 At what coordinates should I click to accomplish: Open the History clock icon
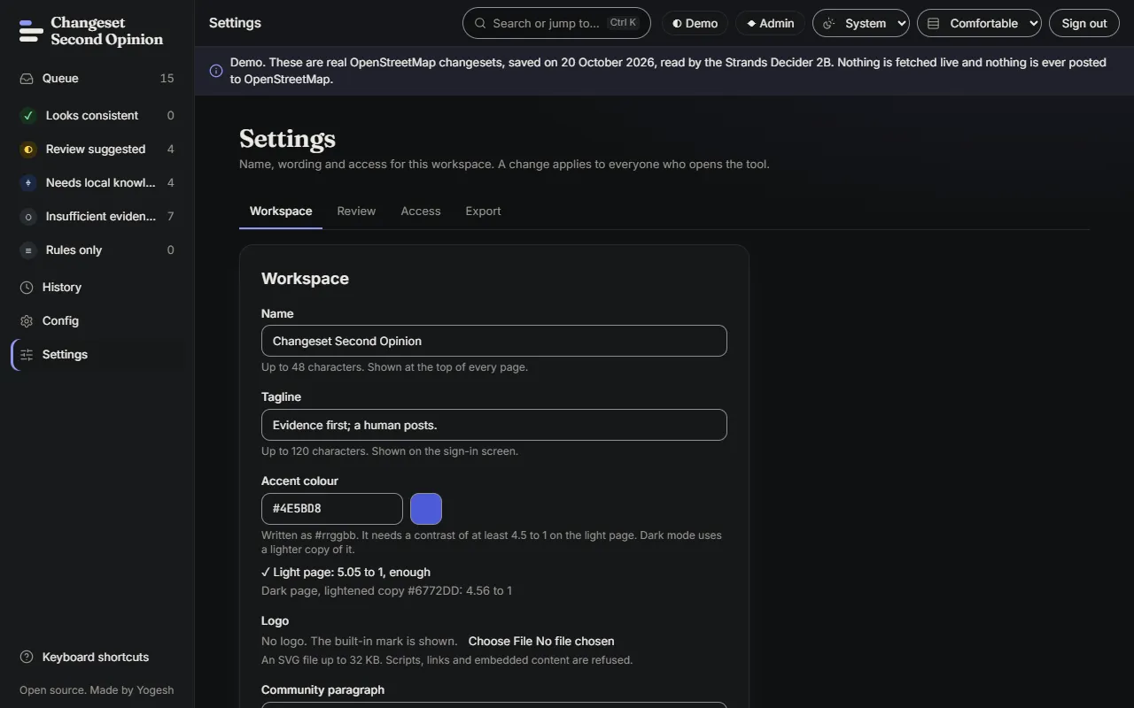click(x=27, y=288)
